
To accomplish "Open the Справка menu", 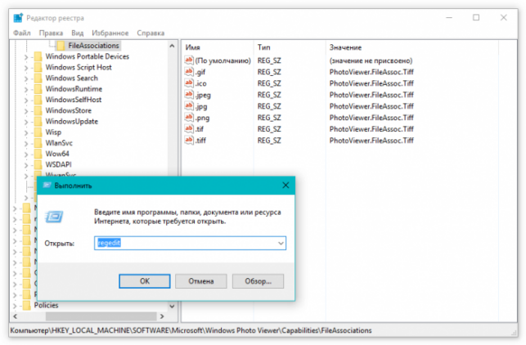I will (x=151, y=33).
